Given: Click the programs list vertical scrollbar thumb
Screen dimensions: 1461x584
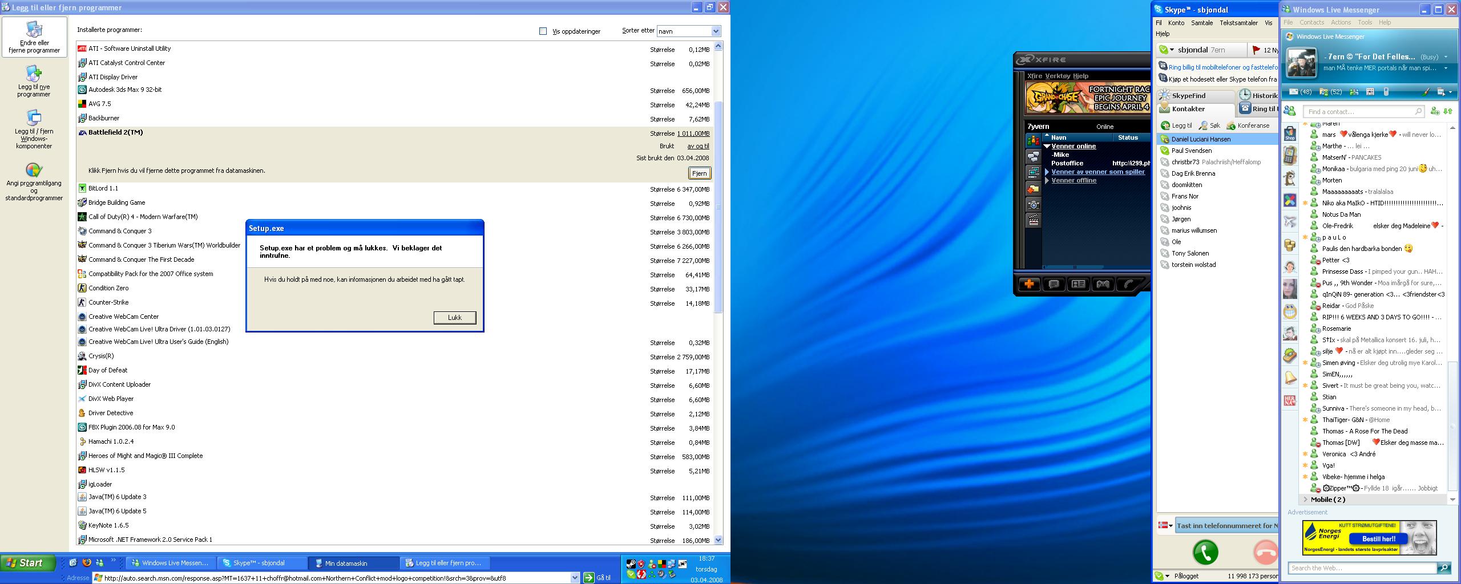Looking at the screenshot, I should [x=718, y=206].
